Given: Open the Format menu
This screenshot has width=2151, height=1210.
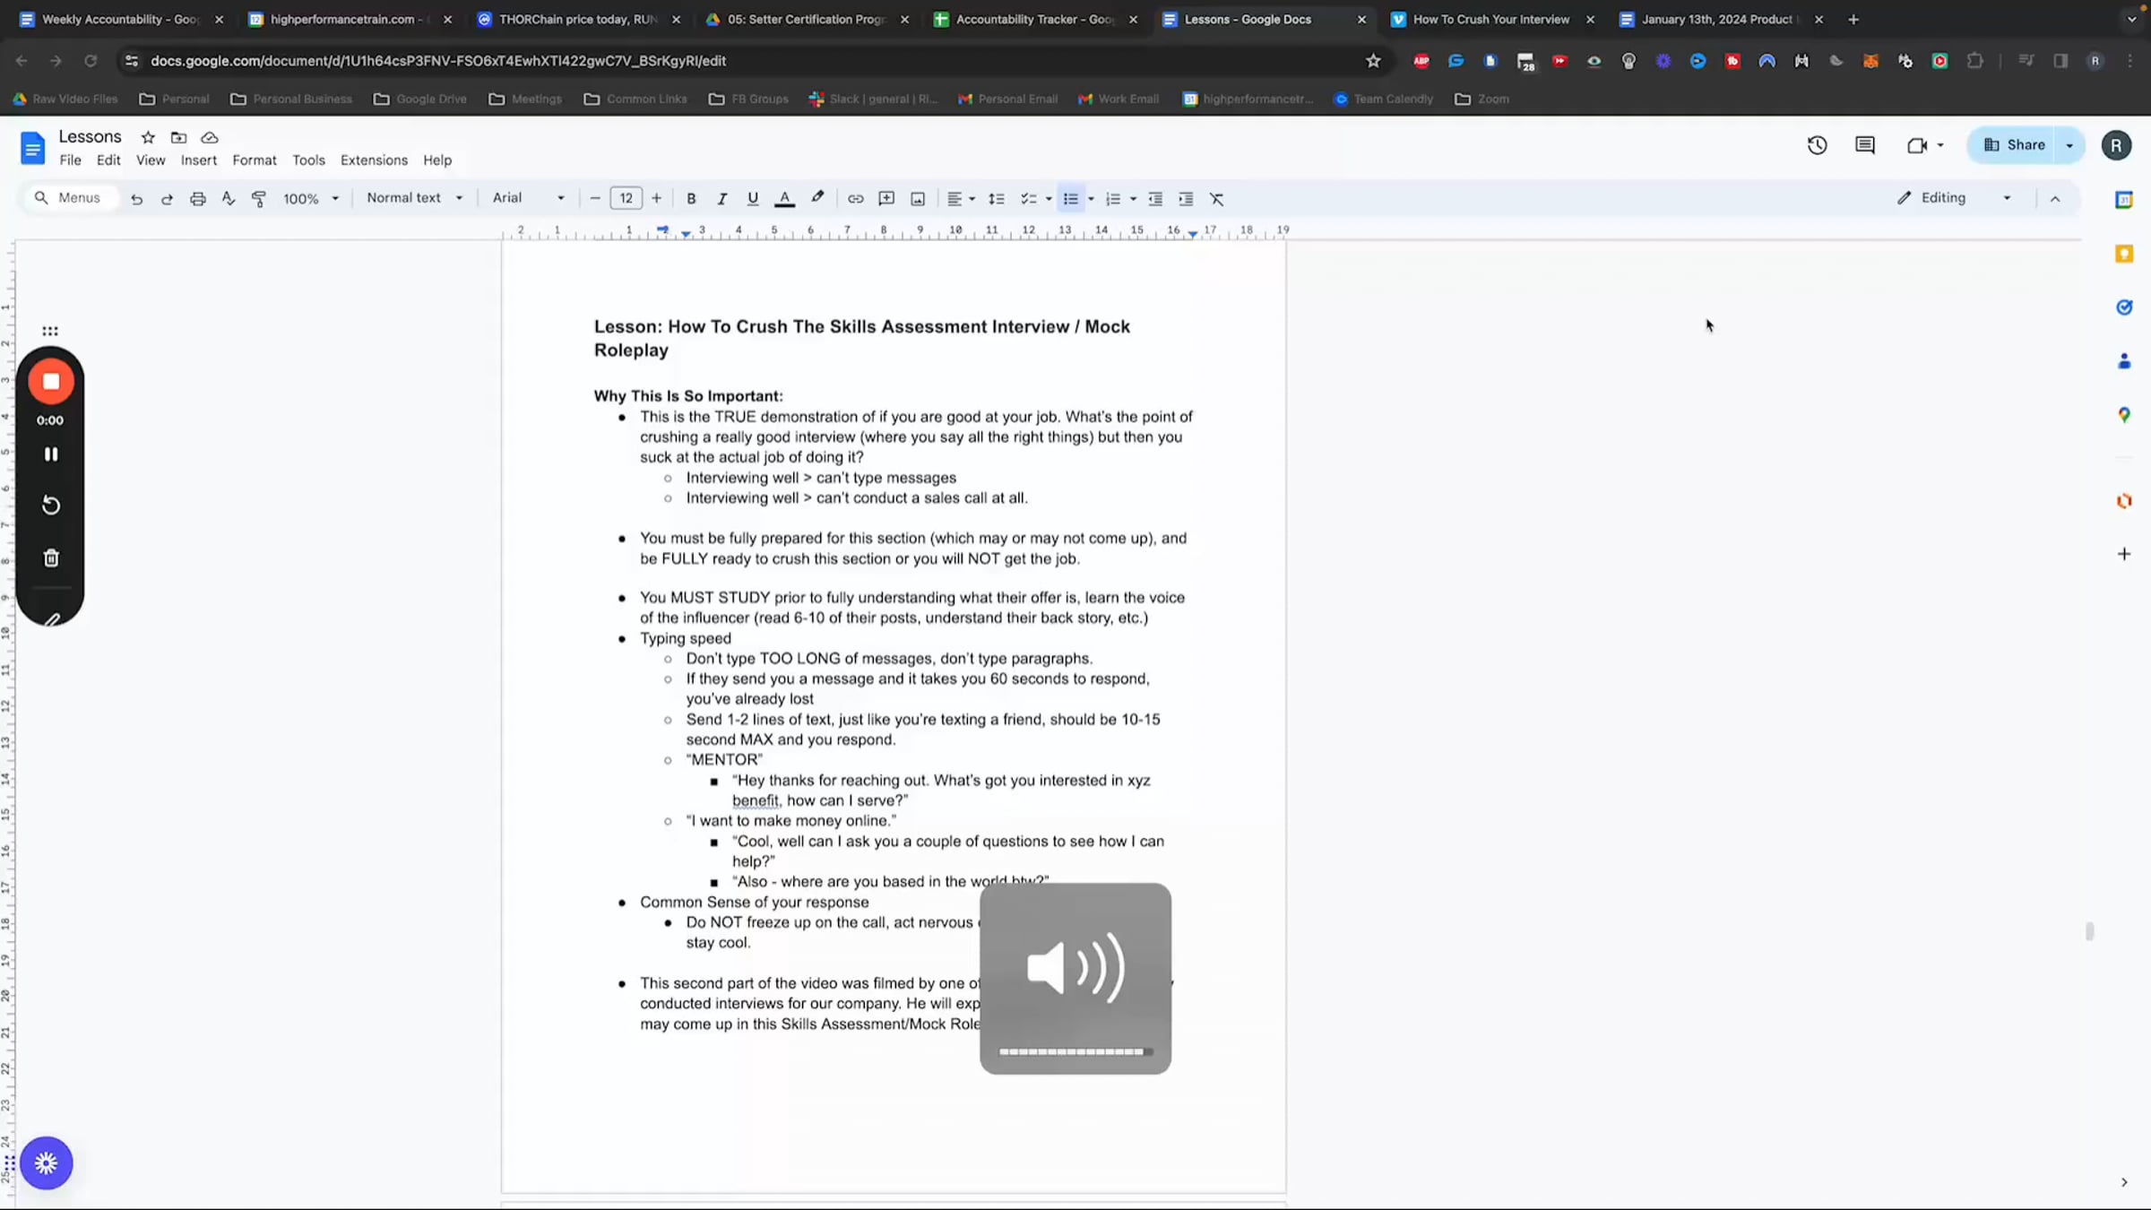Looking at the screenshot, I should 254,160.
